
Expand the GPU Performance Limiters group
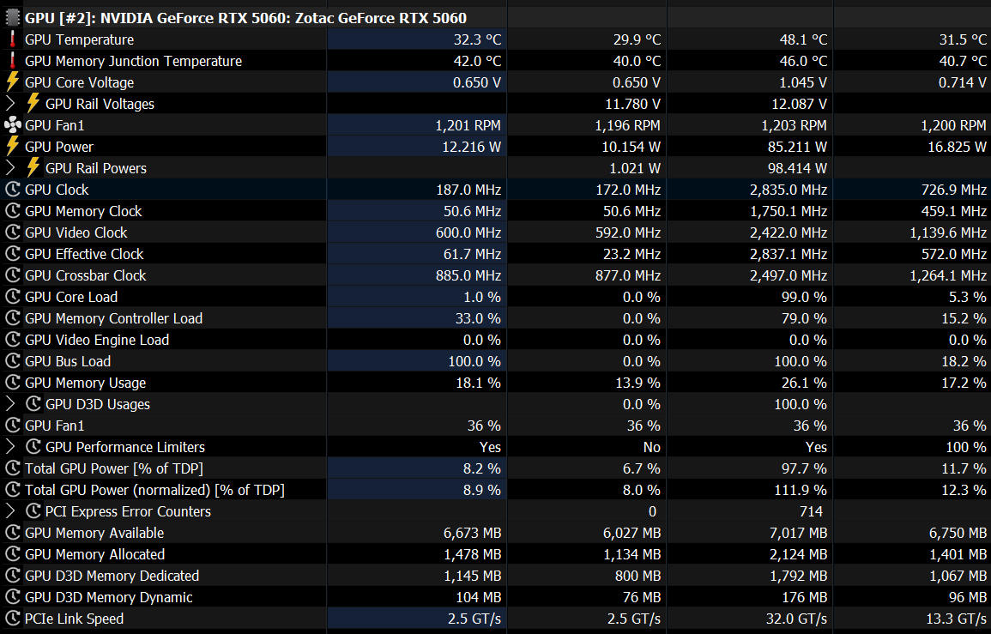click(10, 447)
